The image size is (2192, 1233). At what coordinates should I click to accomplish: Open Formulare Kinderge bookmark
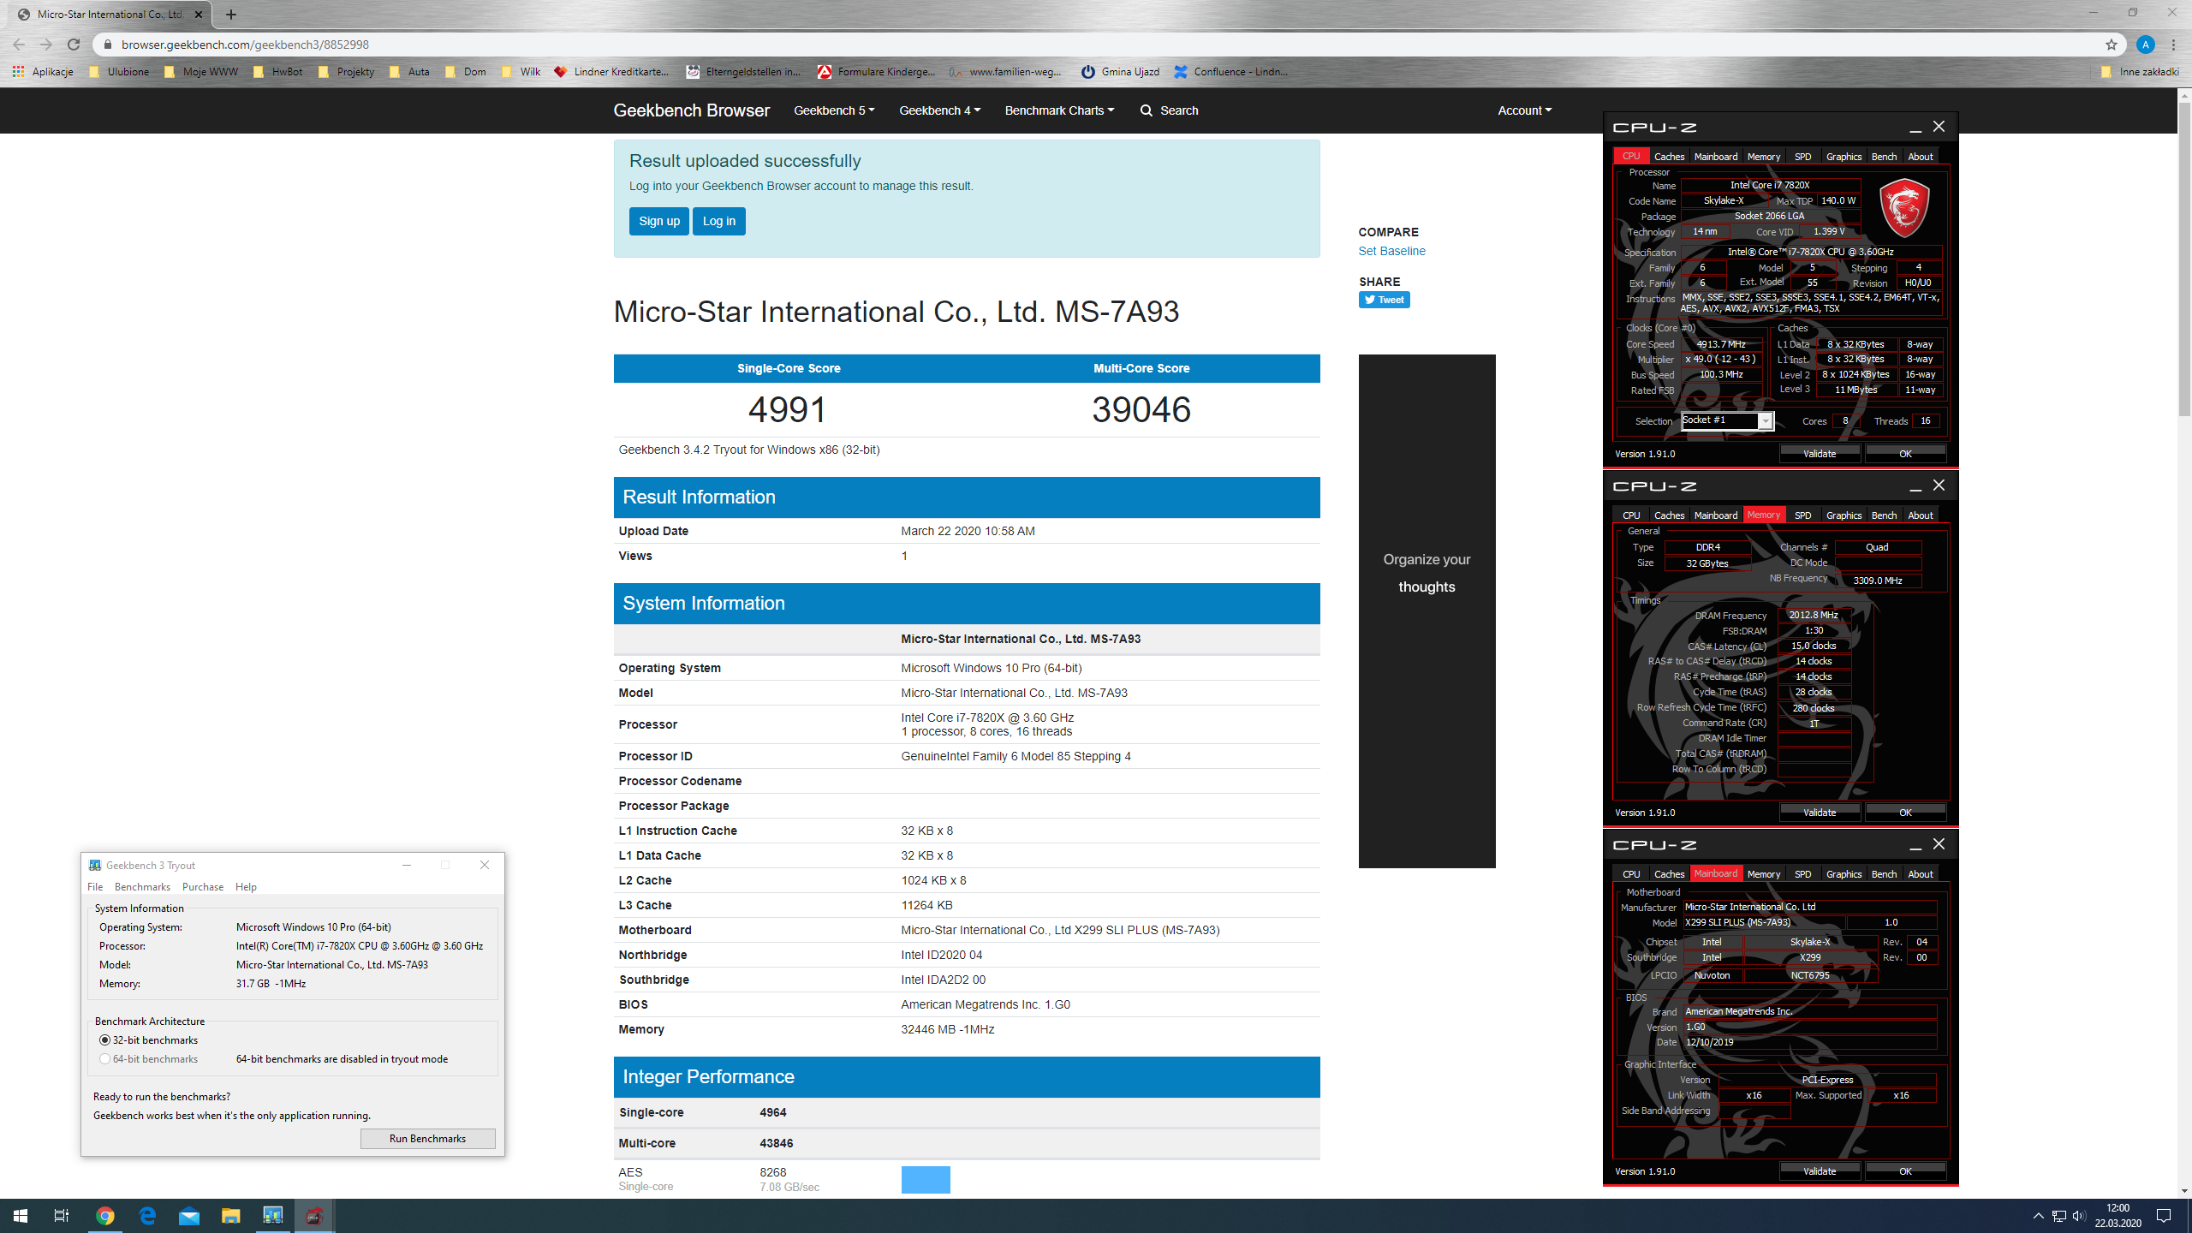tap(876, 72)
